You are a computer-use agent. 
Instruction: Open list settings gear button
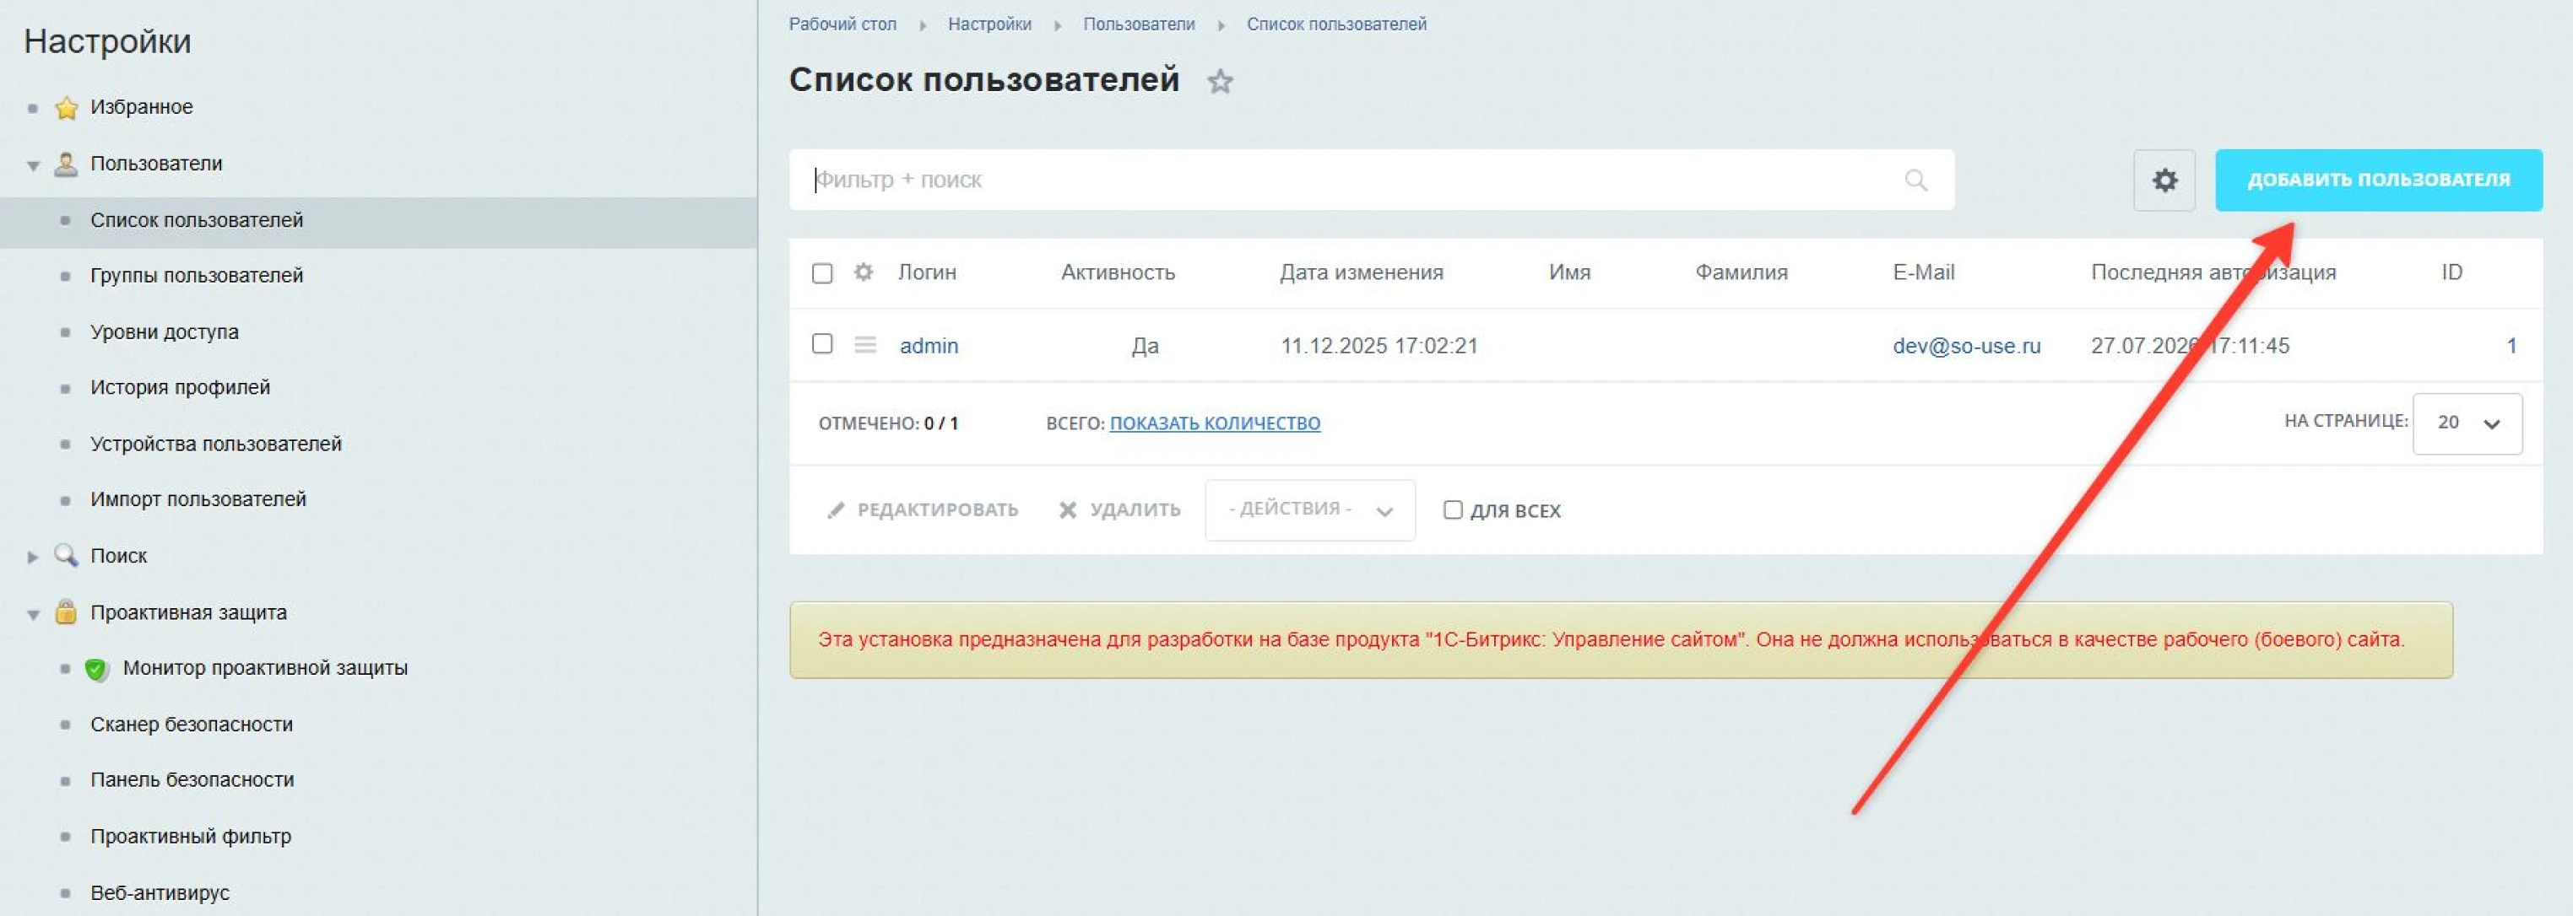point(2164,180)
